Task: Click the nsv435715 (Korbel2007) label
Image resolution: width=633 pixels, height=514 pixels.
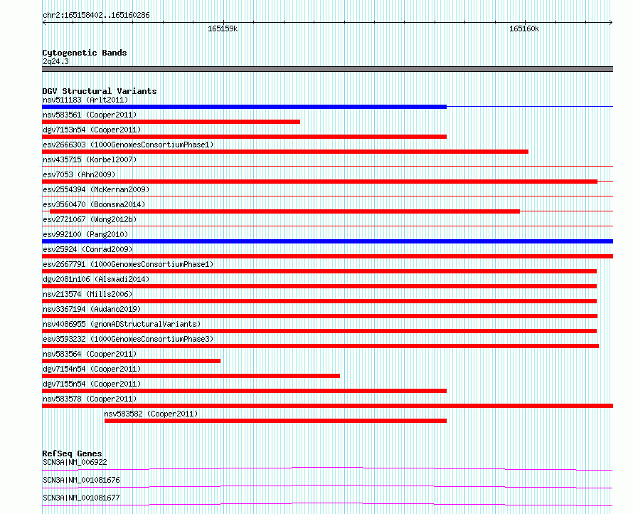Action: click(90, 159)
